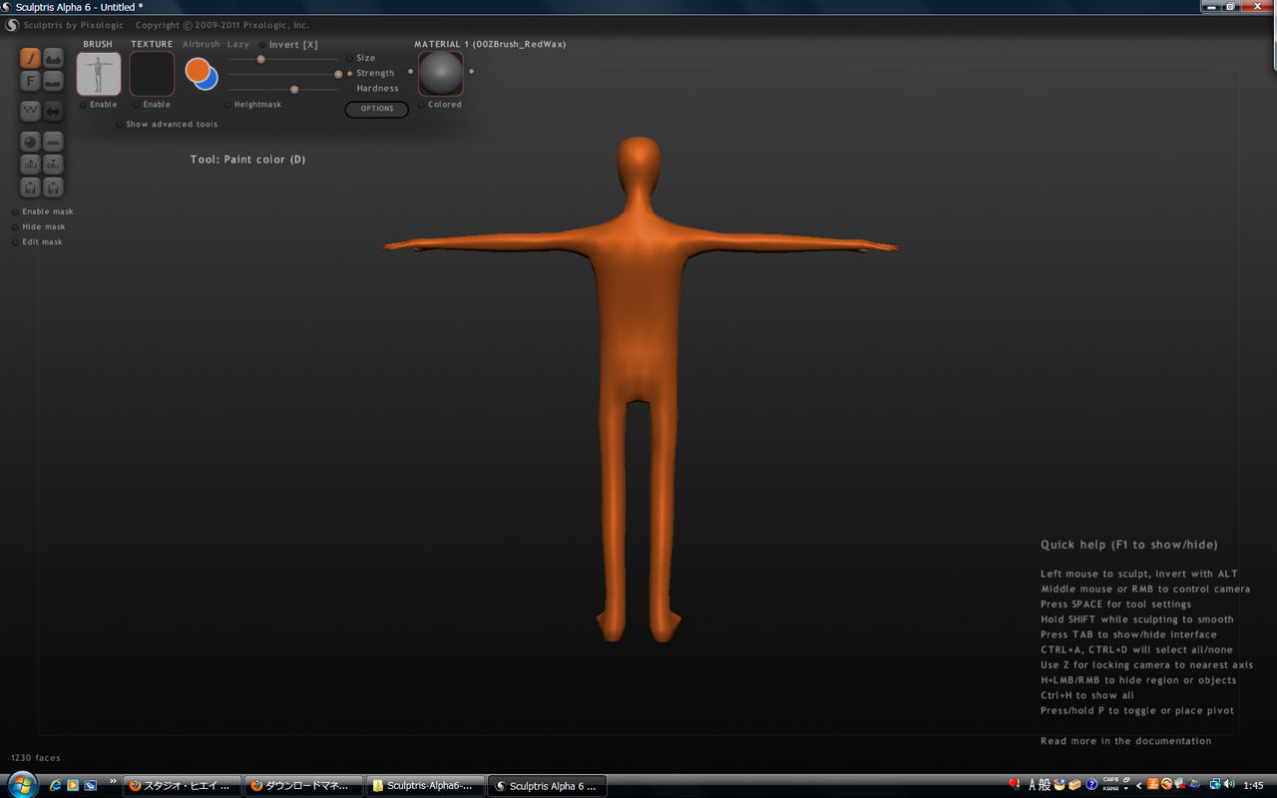Toggle the Airbrush option
The height and width of the screenshot is (798, 1277).
(x=201, y=45)
